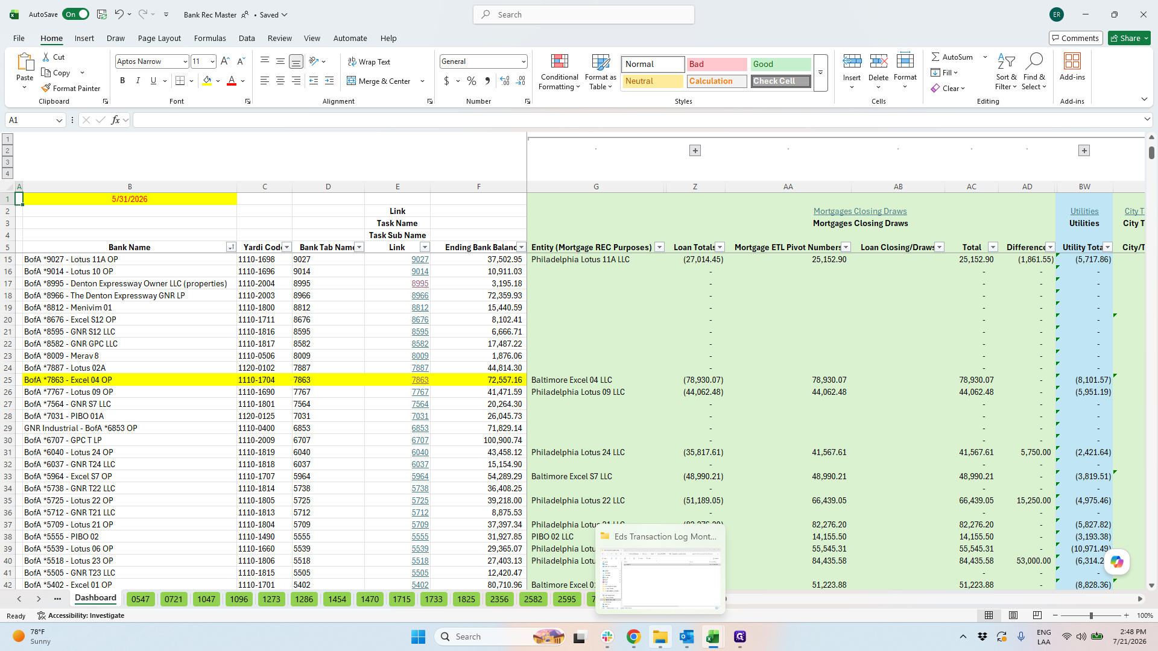Click the Insert Function fx button

click(x=115, y=120)
